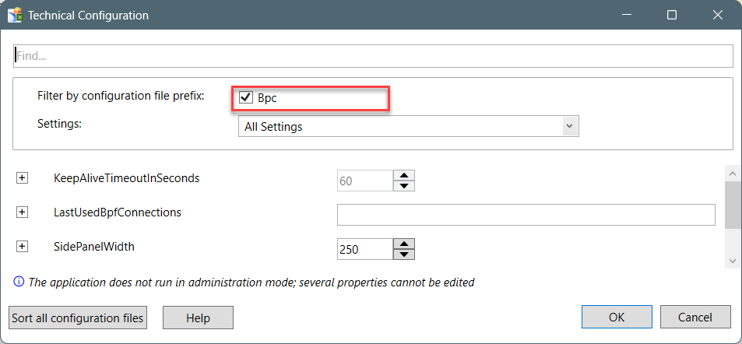Cancel the Technical Configuration dialog
This screenshot has width=742, height=344.
point(695,317)
